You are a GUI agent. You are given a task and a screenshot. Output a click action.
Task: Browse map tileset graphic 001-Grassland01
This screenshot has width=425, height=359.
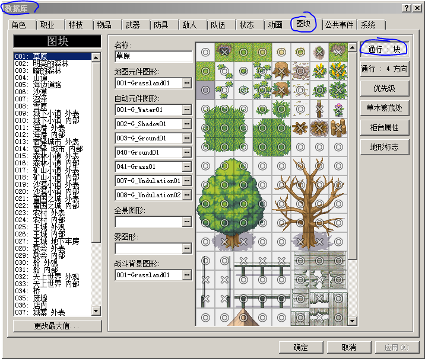click(187, 83)
